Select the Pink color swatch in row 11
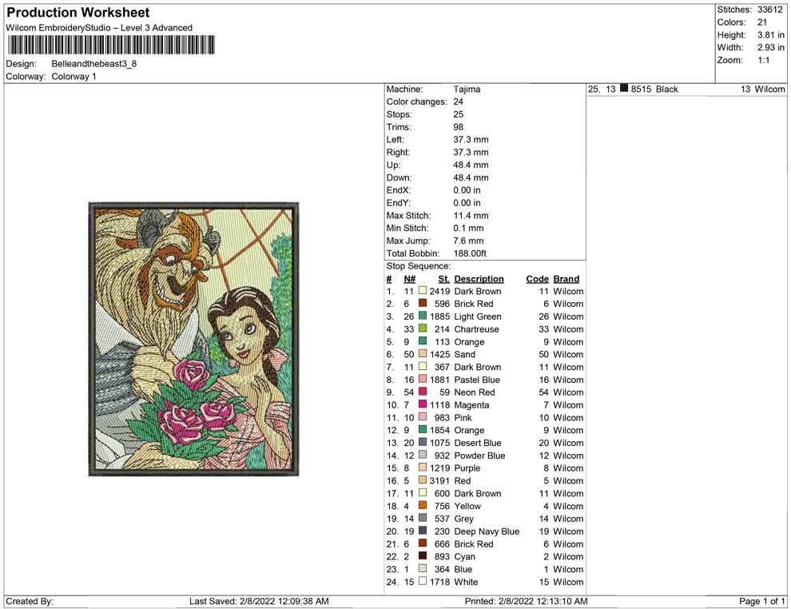This screenshot has height=609, width=791. 423,416
